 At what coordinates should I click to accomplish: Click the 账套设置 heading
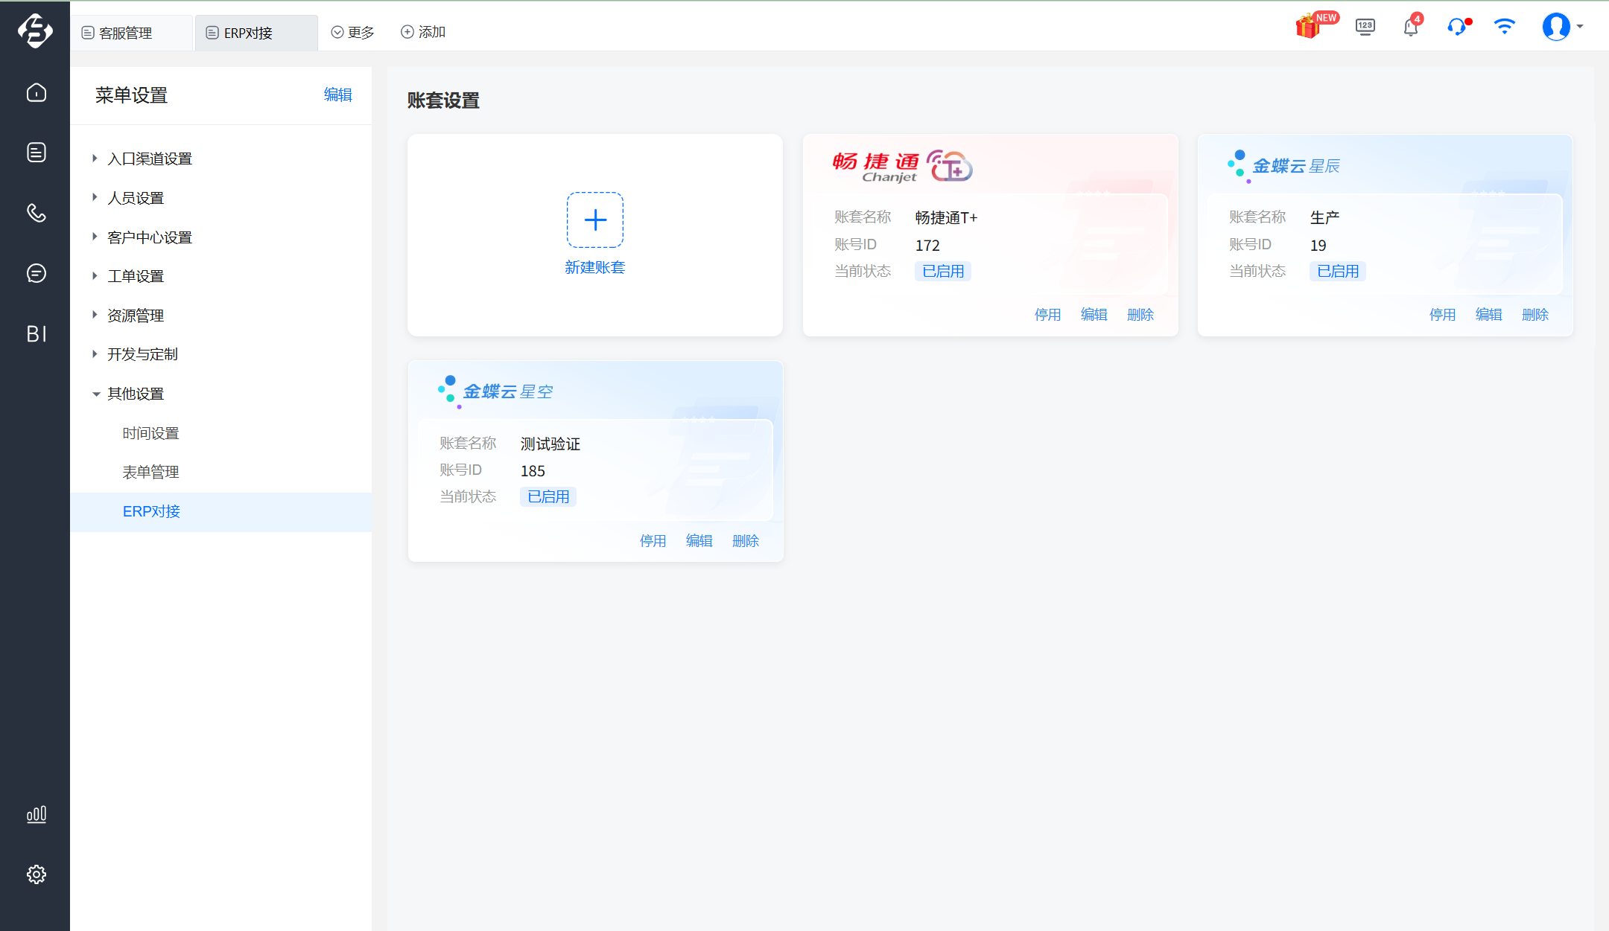click(443, 100)
